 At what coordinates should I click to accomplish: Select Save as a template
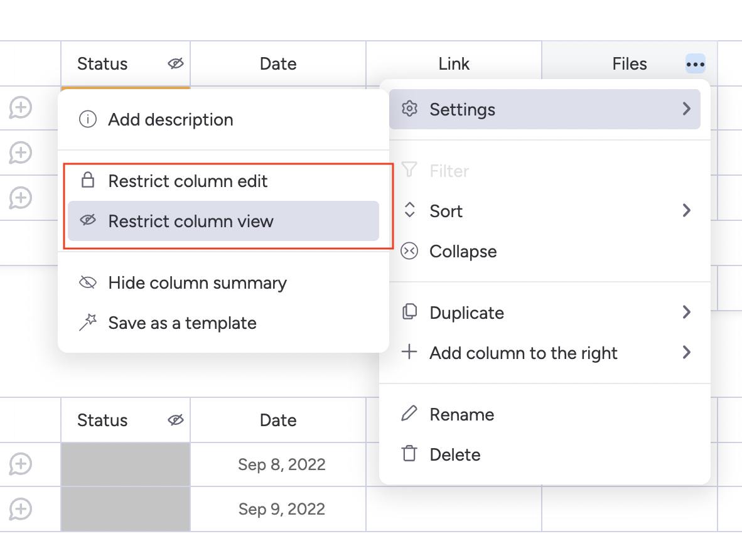[x=182, y=323]
